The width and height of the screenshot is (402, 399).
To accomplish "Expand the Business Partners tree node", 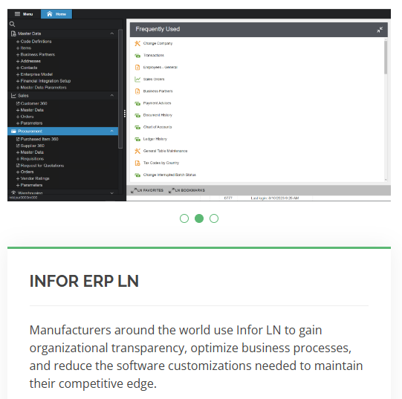I will click(x=18, y=55).
